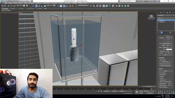This screenshot has width=175, height=98.
Task: Toggle Window/Crossing selection mode icon
Action: click(33, 6)
